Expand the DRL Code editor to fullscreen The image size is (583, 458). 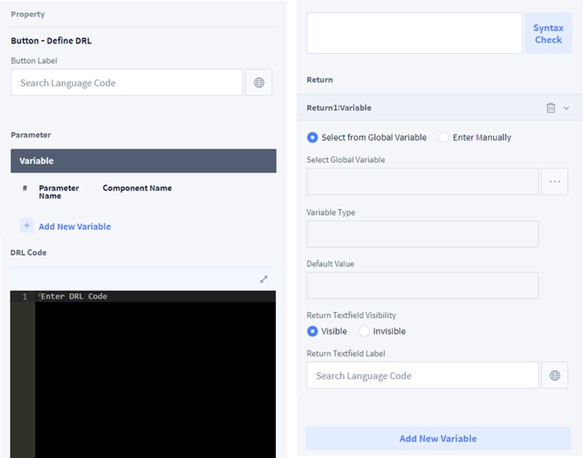click(264, 279)
